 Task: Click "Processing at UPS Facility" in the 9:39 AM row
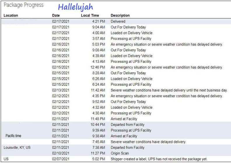(x=131, y=130)
